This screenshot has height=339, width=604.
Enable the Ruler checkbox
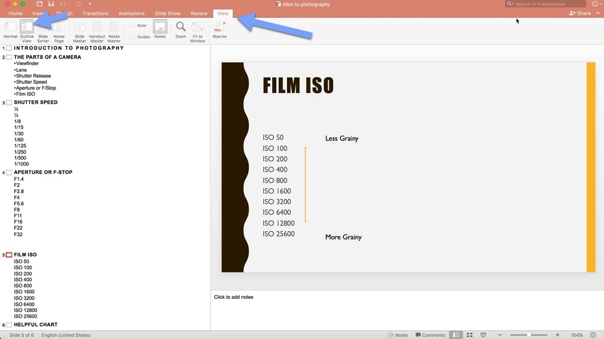tap(133, 26)
